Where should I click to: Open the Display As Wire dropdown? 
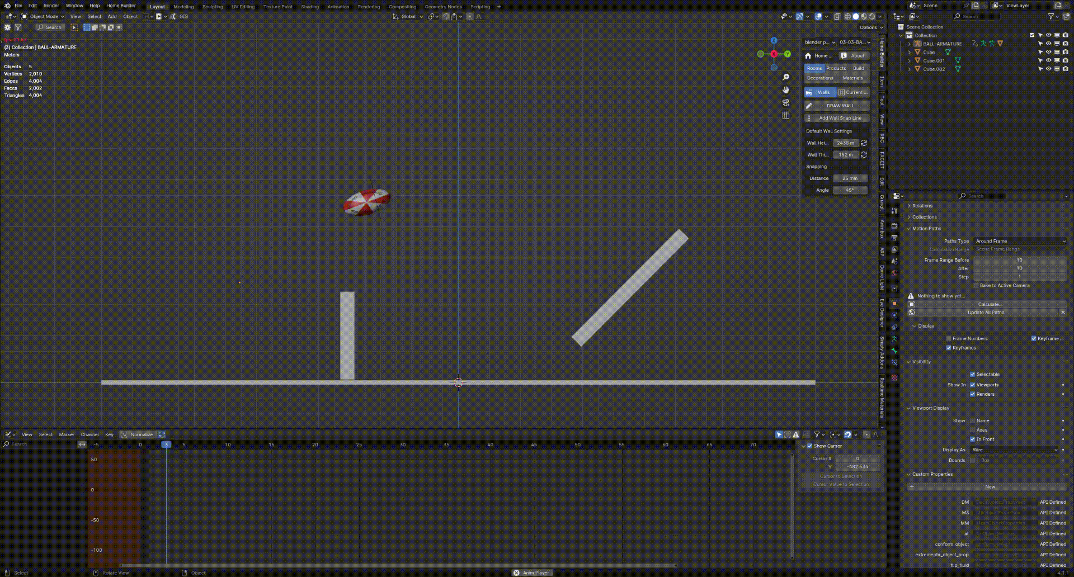coord(1015,450)
